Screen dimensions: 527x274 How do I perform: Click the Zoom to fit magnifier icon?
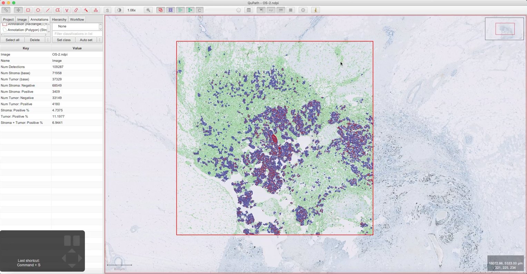(148, 10)
